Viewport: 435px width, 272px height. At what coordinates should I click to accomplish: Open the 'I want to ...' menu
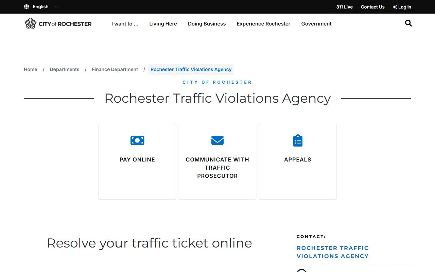(x=125, y=24)
